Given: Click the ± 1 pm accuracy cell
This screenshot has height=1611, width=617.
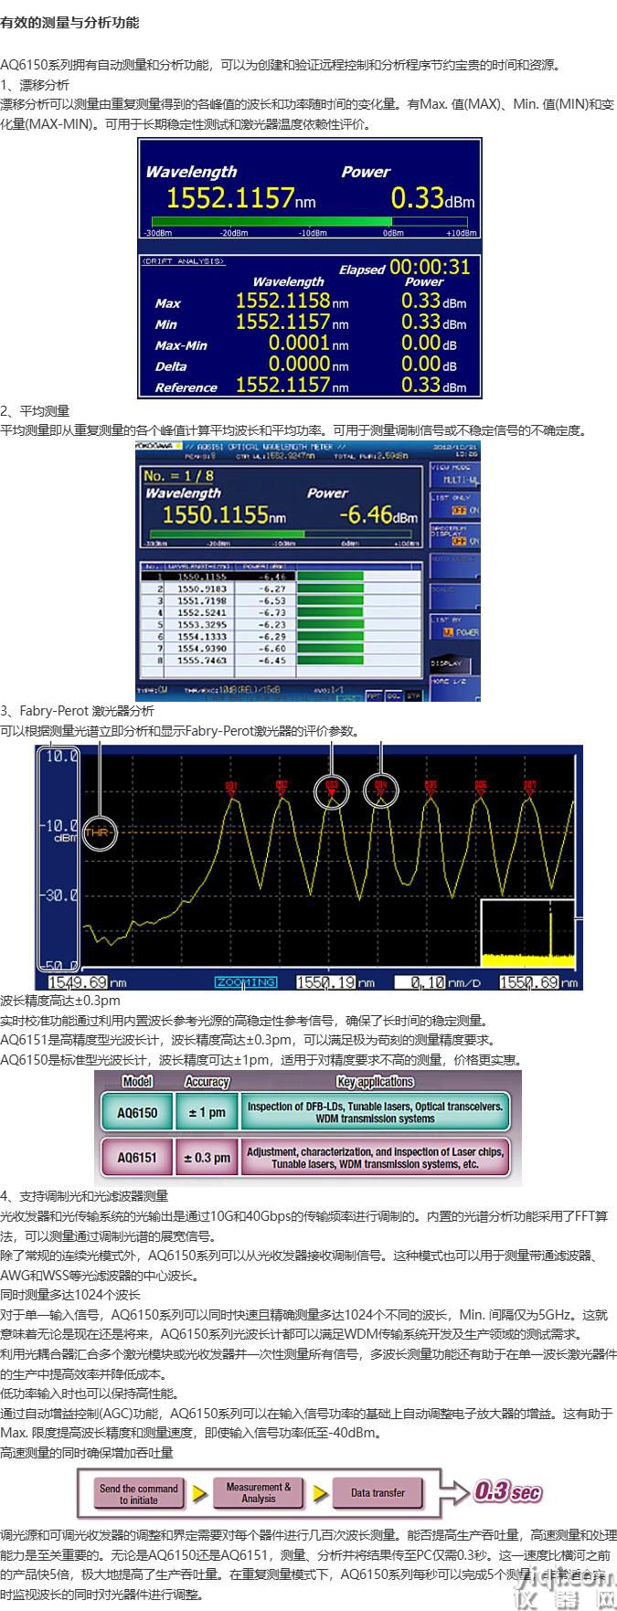Looking at the screenshot, I should [207, 1112].
